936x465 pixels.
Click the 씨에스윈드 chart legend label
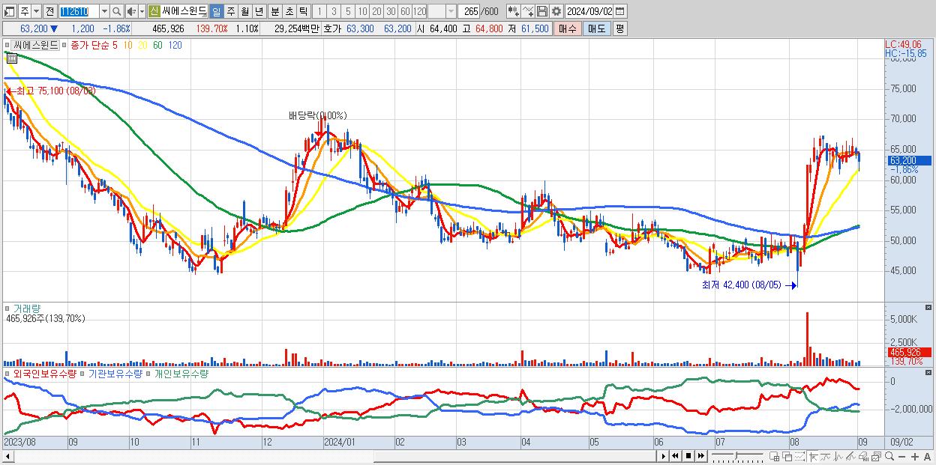(37, 45)
